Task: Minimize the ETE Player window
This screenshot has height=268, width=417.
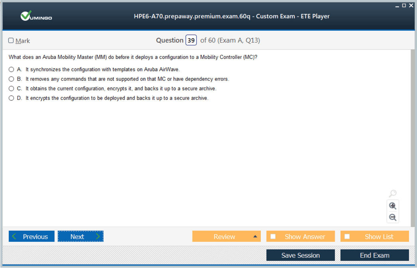Action: coord(397,6)
